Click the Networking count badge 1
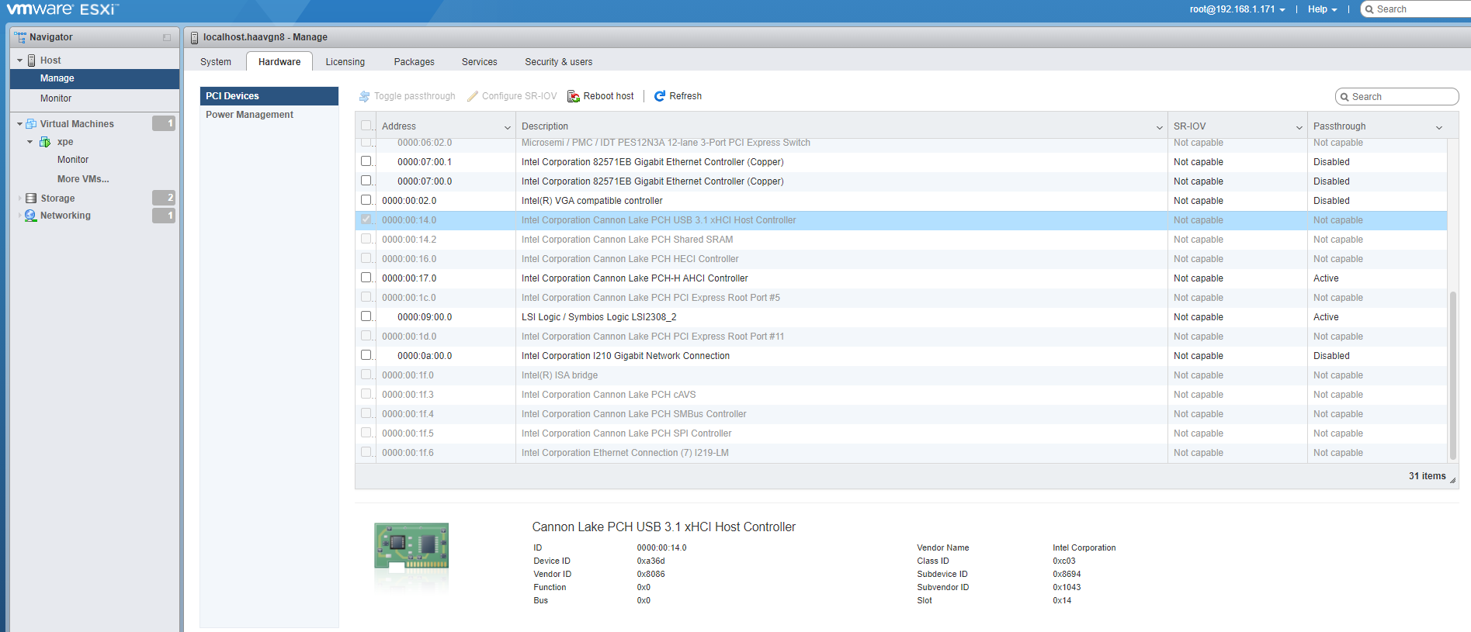 164,216
